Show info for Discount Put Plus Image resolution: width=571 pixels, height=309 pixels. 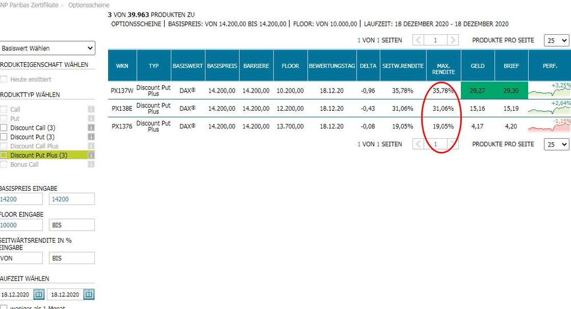click(90, 155)
